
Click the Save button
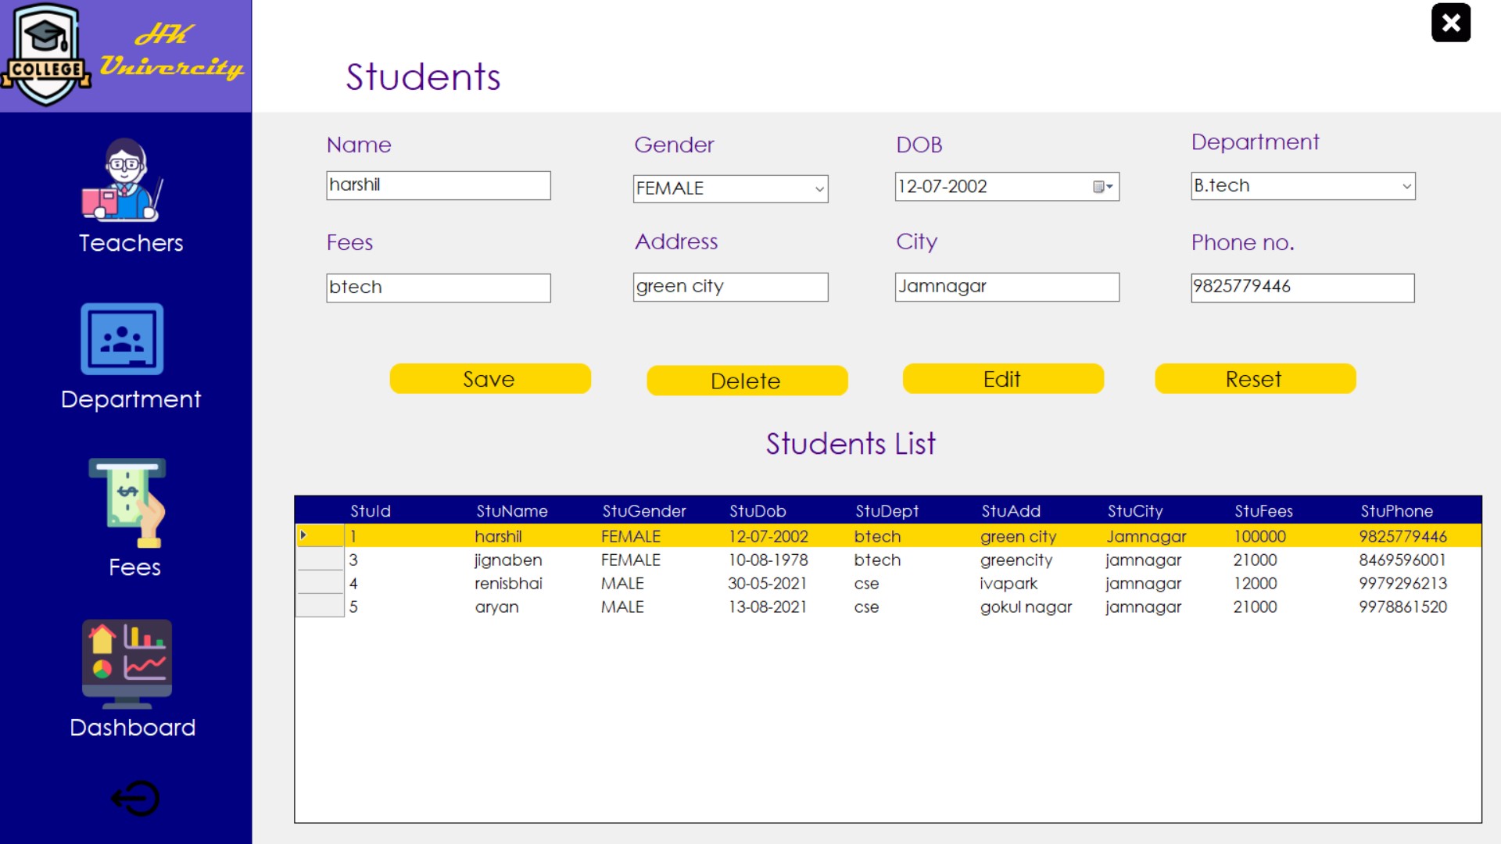tap(489, 379)
